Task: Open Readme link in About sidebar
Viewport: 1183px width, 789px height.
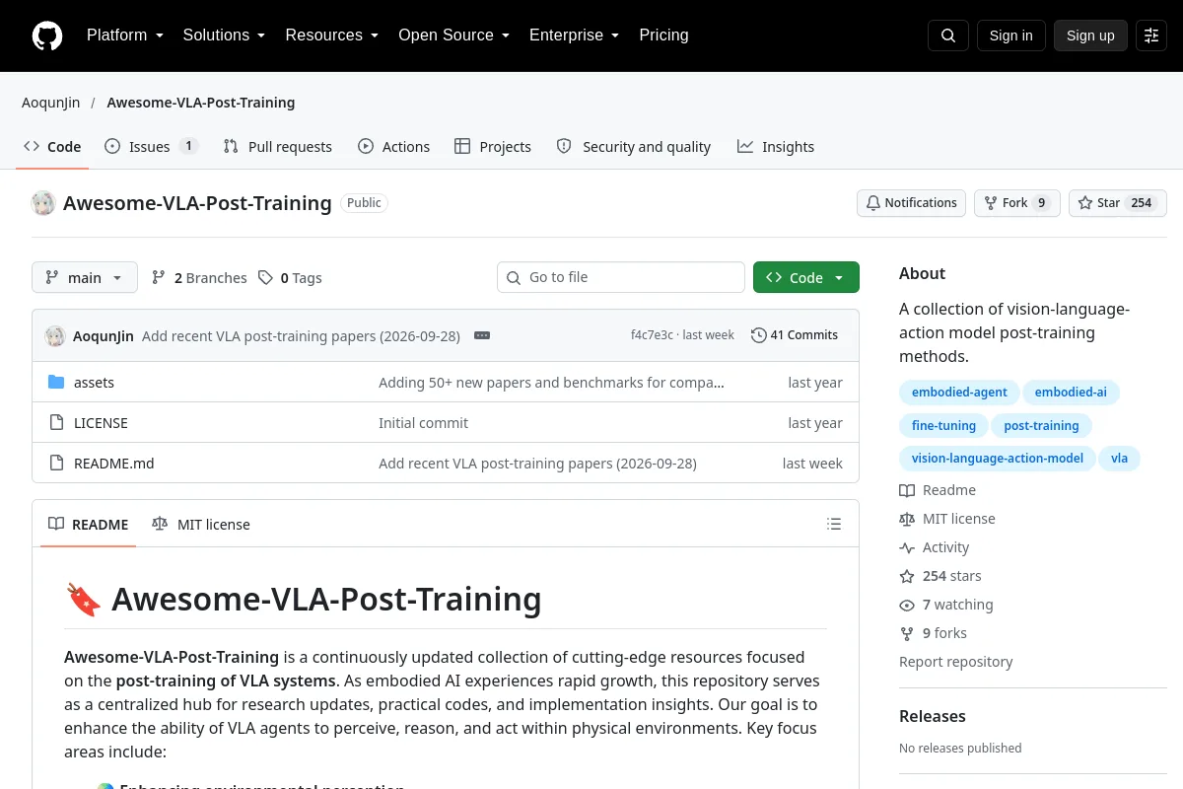Action: click(x=938, y=490)
